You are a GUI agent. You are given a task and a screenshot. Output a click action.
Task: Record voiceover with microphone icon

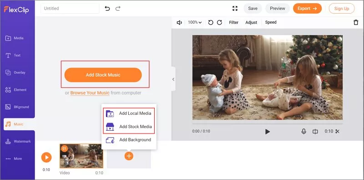pos(303,132)
